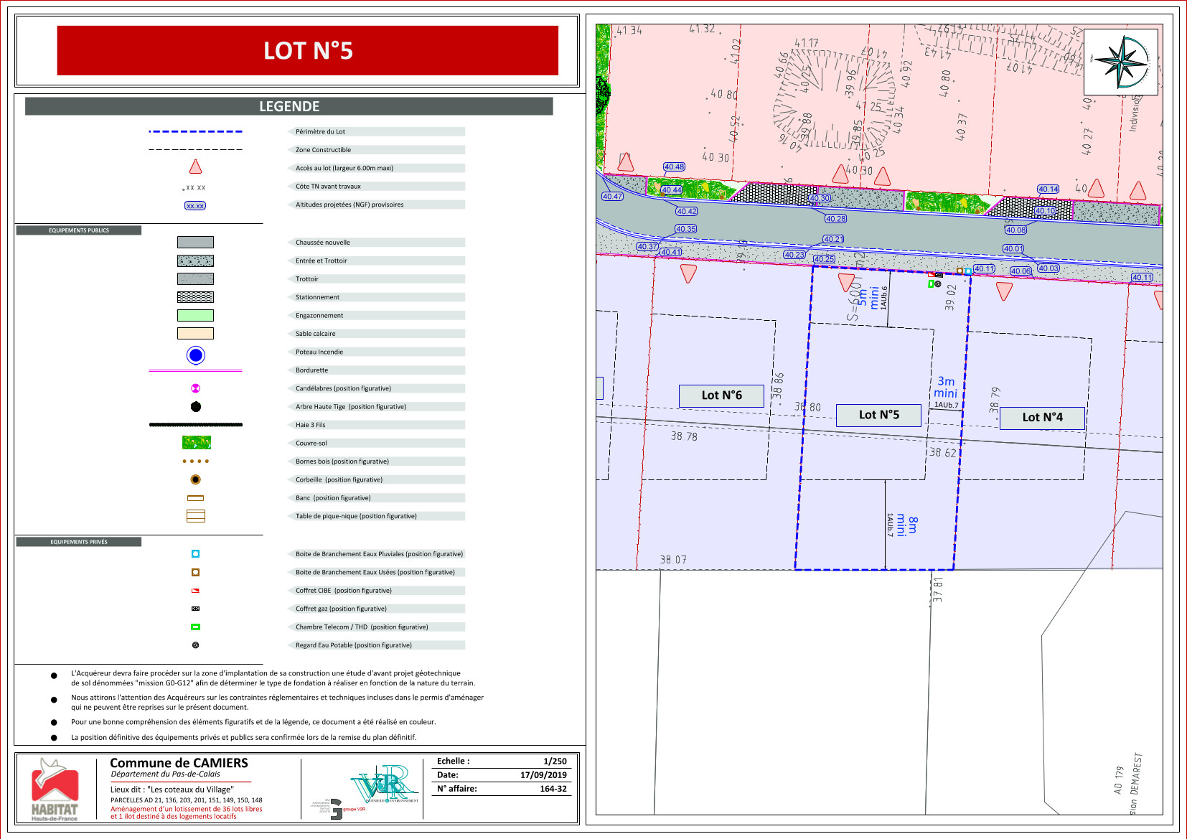Click the Lot N°4 label on the plan
The width and height of the screenshot is (1187, 839).
(x=1042, y=418)
